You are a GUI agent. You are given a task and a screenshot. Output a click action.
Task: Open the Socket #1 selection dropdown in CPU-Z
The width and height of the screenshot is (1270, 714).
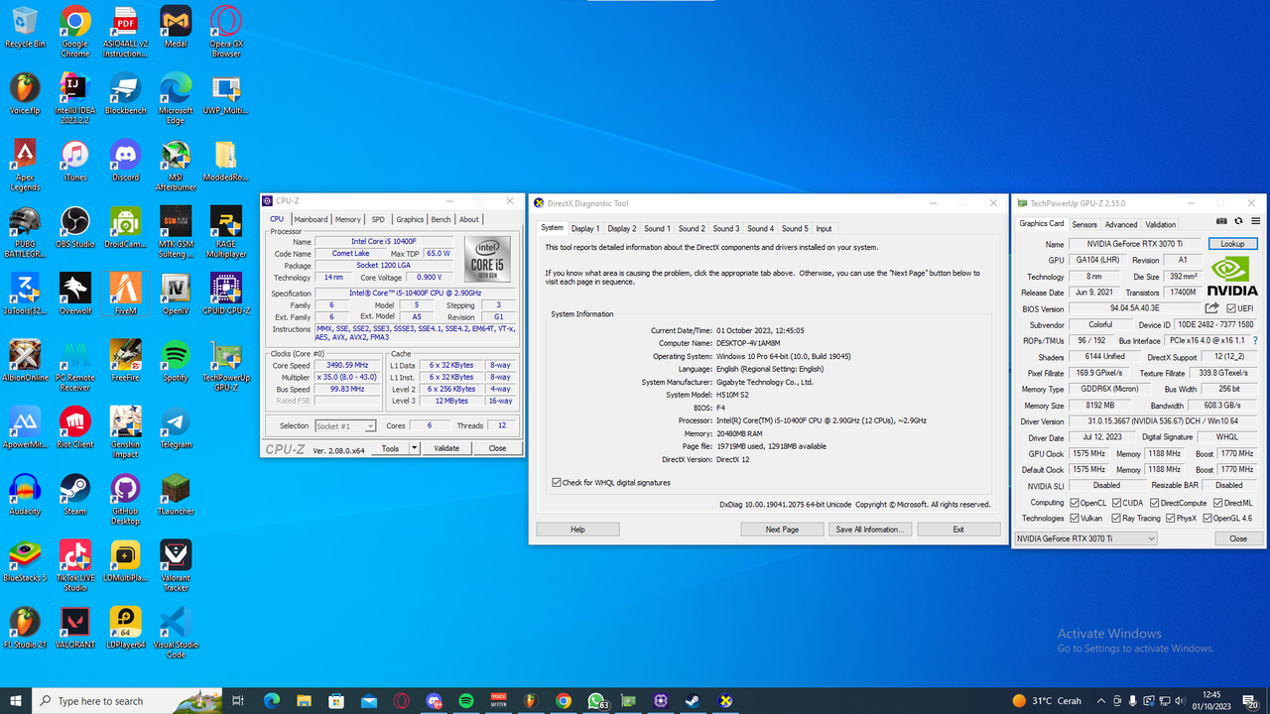click(x=345, y=426)
